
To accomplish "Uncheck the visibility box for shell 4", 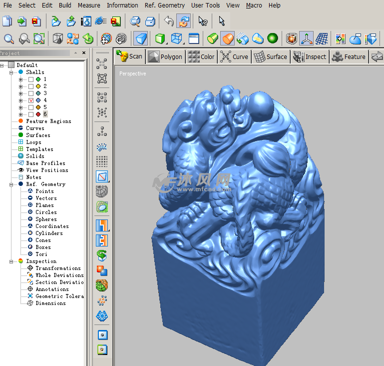I will tap(31, 100).
